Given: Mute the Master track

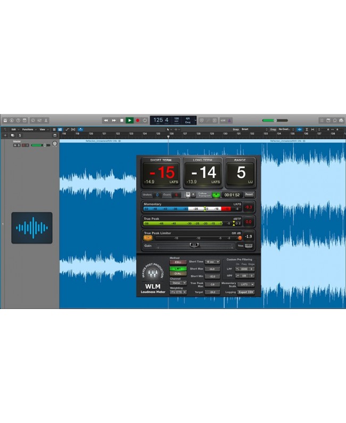Looking at the screenshot, I should coord(15,145).
